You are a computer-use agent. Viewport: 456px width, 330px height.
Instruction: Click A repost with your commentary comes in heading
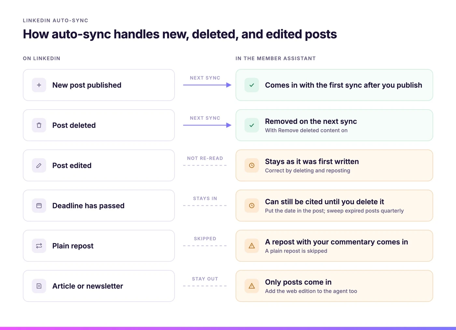pos(336,242)
